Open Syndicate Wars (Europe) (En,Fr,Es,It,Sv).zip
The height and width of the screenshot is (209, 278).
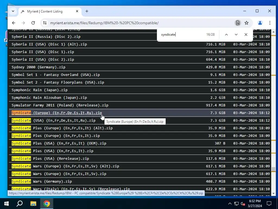tap(59, 174)
